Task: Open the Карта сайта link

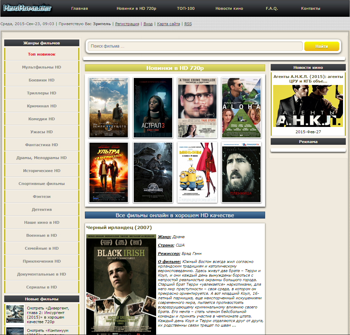Action: pos(168,24)
